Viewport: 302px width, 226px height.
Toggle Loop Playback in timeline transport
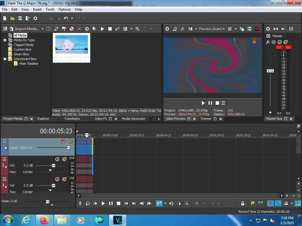click(x=88, y=203)
